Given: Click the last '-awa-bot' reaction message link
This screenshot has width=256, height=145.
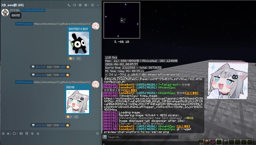Looking at the screenshot, I should (x=62, y=125).
